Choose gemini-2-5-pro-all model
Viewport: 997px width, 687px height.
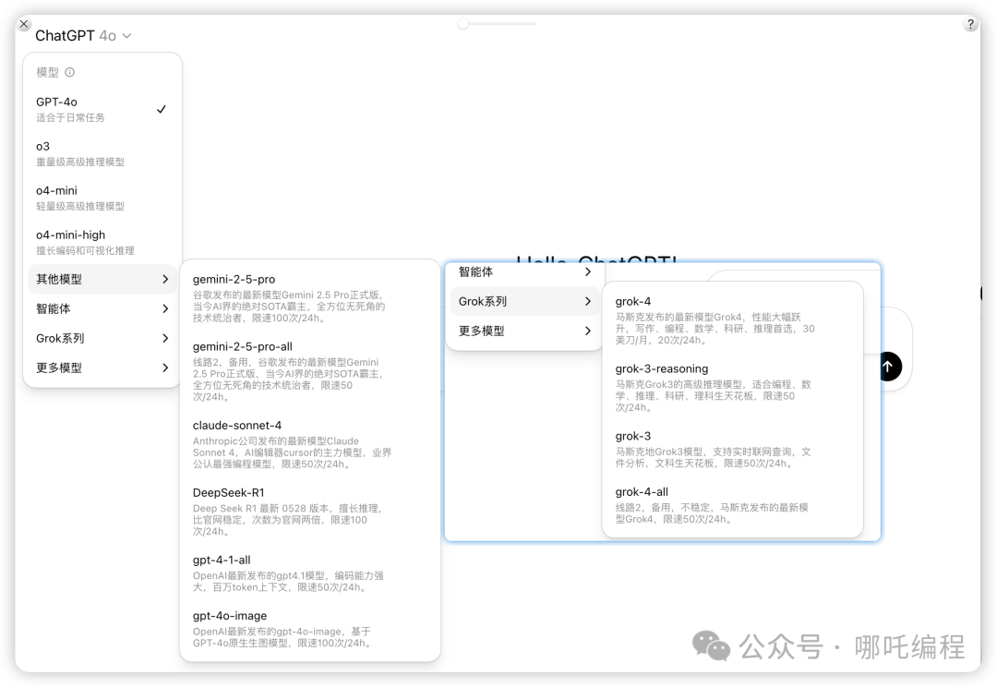click(310, 371)
